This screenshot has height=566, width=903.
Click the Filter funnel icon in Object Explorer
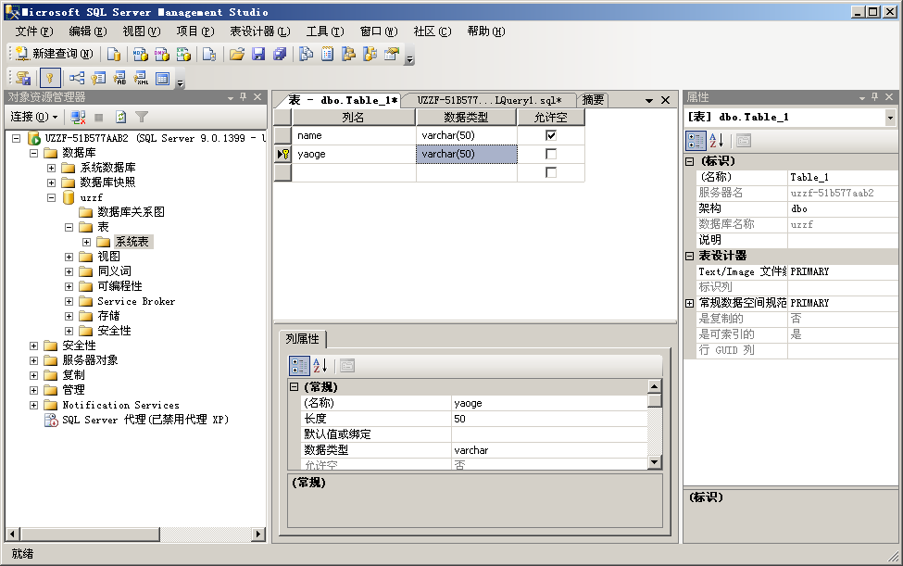pyautogui.click(x=142, y=117)
